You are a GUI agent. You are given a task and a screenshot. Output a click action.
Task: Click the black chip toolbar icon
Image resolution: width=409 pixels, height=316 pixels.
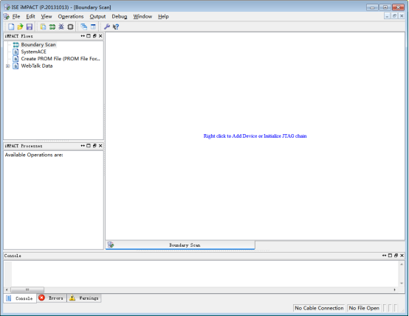70,27
